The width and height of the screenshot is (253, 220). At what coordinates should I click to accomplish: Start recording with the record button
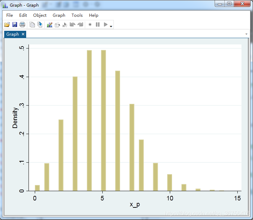tap(90, 24)
